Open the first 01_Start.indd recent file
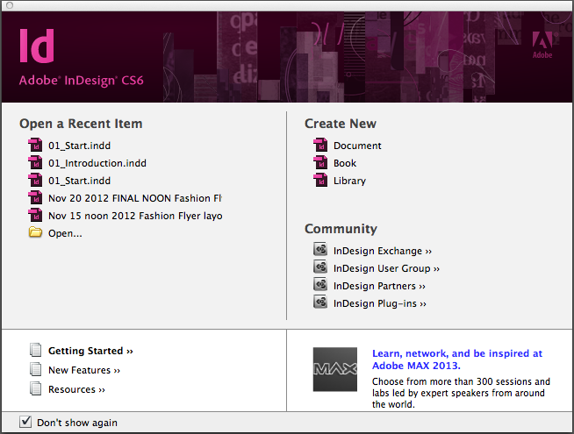This screenshot has width=574, height=434. 80,146
